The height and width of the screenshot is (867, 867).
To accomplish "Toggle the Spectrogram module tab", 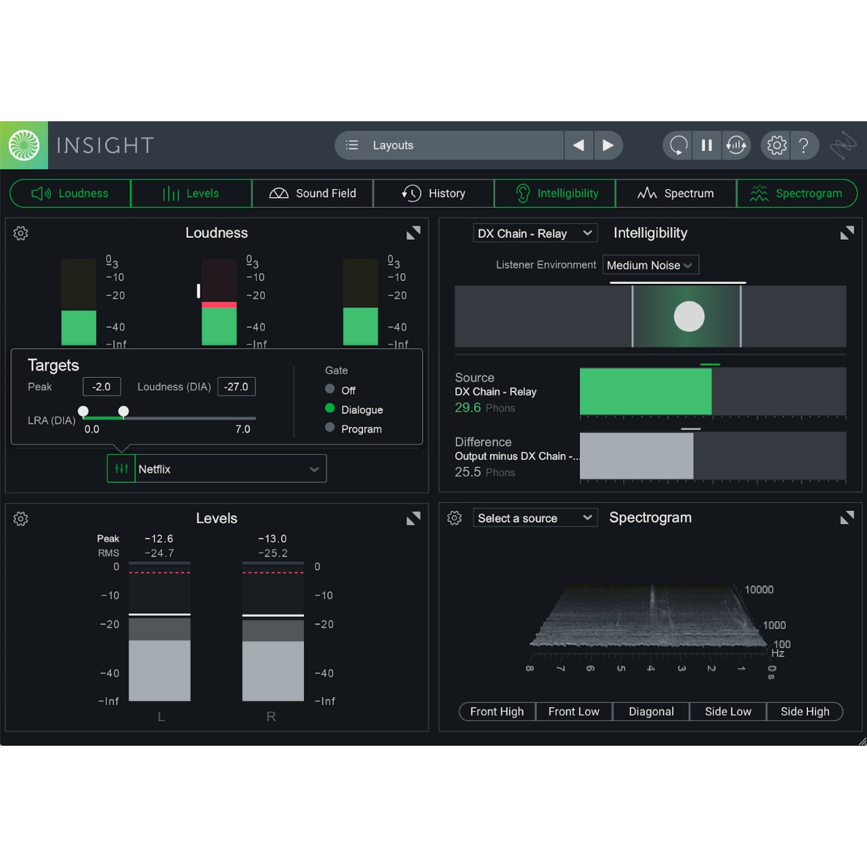I will click(797, 193).
